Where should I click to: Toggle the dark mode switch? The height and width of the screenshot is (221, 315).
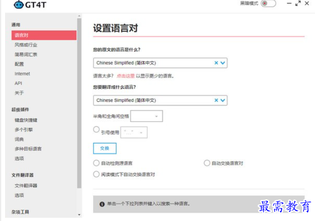[x=268, y=3]
